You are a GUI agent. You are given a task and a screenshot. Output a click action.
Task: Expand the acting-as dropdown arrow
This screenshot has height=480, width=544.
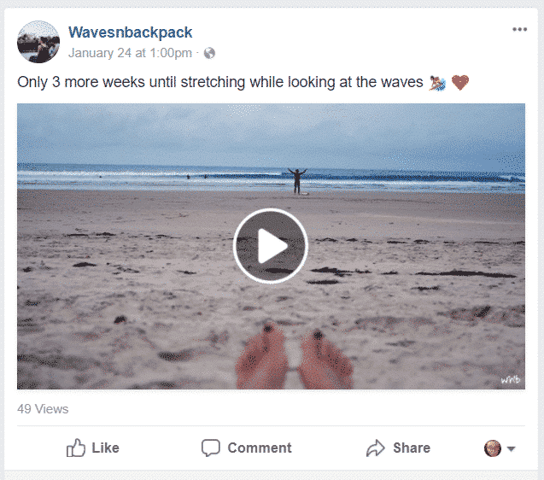[511, 448]
